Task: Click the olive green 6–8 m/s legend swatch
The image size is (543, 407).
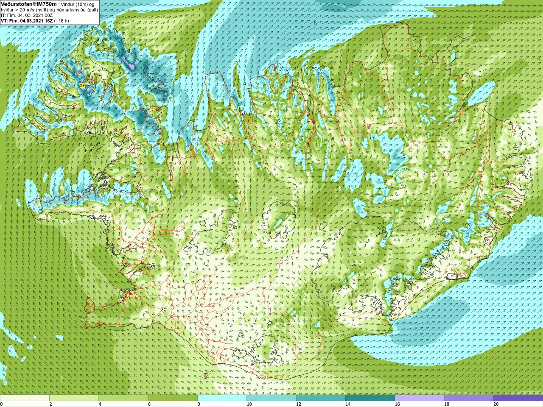Action: [173, 398]
